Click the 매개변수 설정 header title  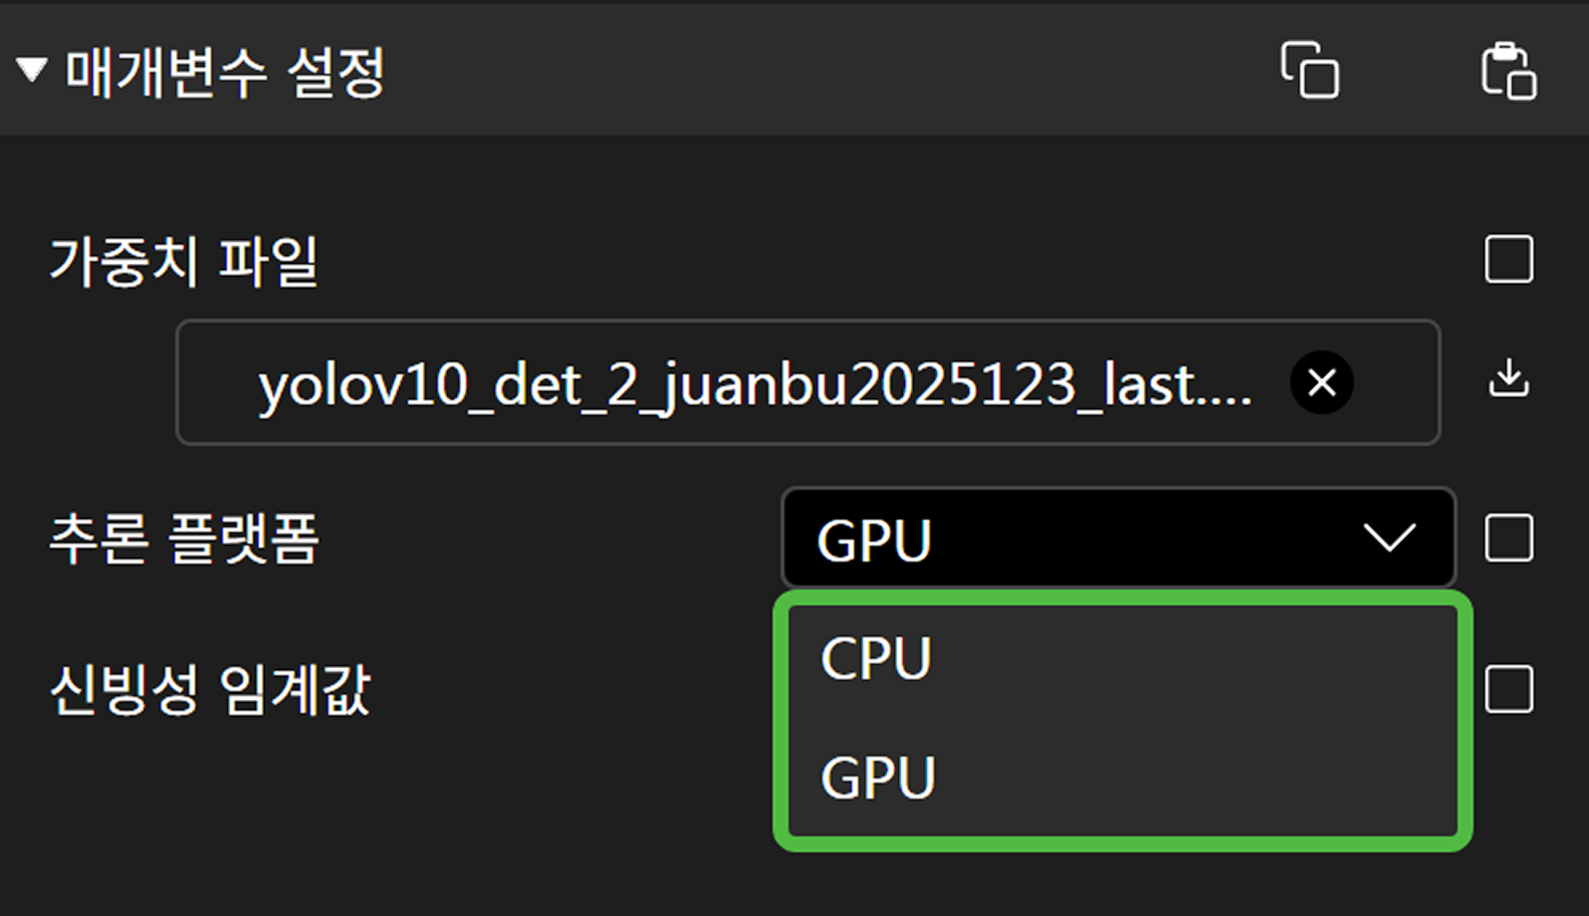click(225, 73)
